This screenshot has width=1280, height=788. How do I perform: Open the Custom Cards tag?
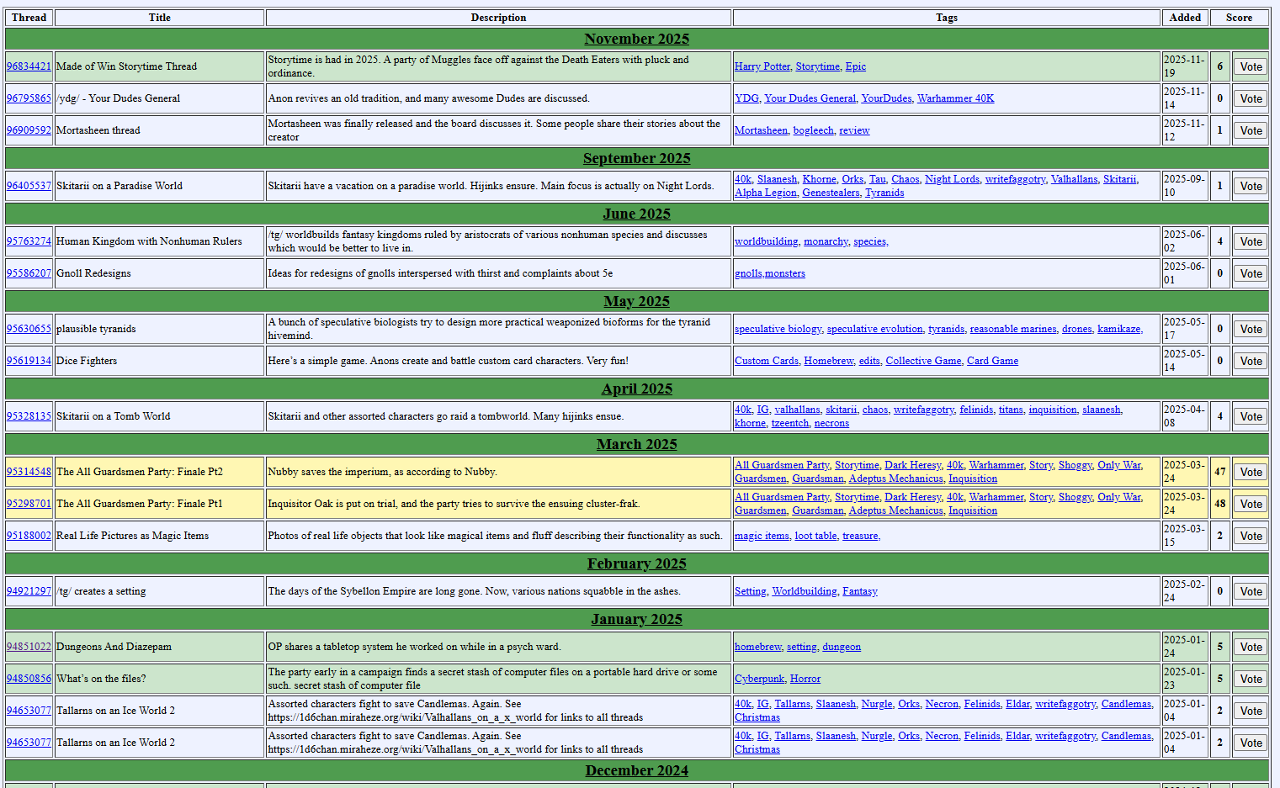coord(767,361)
